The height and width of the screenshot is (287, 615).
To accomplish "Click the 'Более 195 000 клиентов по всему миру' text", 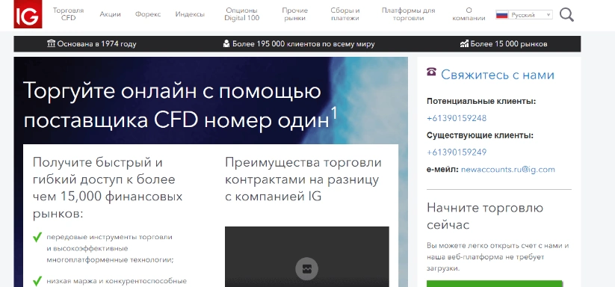I will (x=303, y=44).
